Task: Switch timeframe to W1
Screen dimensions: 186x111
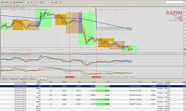Action: [32, 5]
